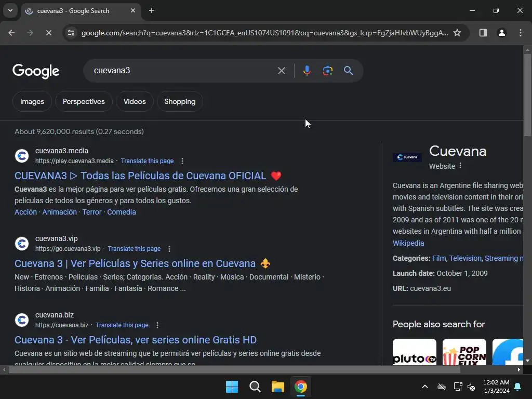Open the Terror sitelink

[x=91, y=212]
